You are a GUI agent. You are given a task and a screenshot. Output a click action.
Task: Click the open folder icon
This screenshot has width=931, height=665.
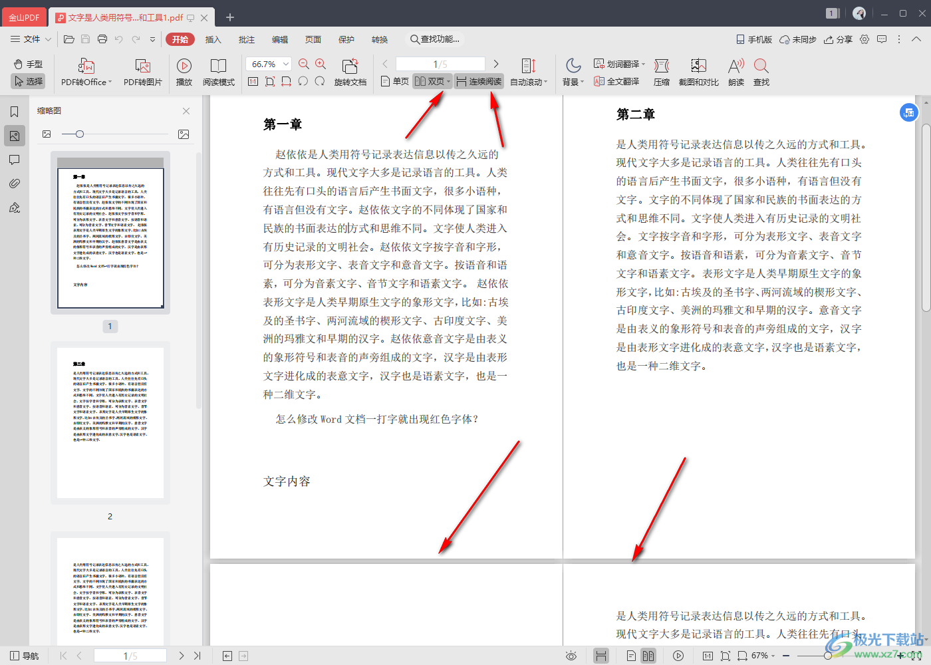pos(68,39)
